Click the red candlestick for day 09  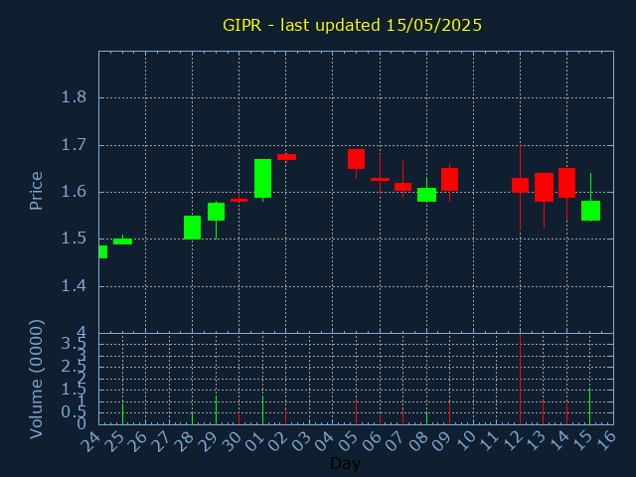point(450,179)
